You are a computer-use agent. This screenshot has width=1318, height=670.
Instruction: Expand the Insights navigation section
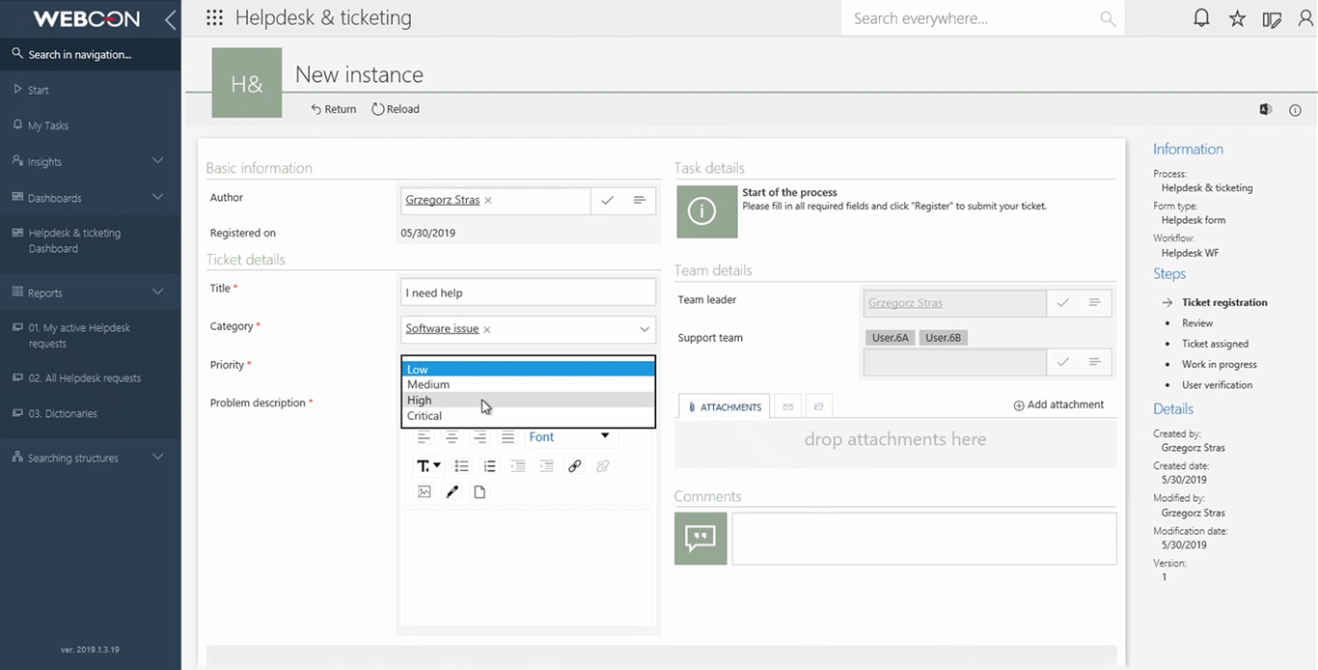coord(157,161)
